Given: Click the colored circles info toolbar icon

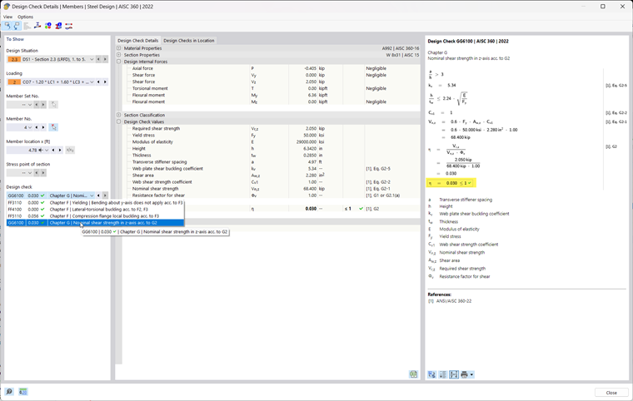Looking at the screenshot, I should point(48,26).
